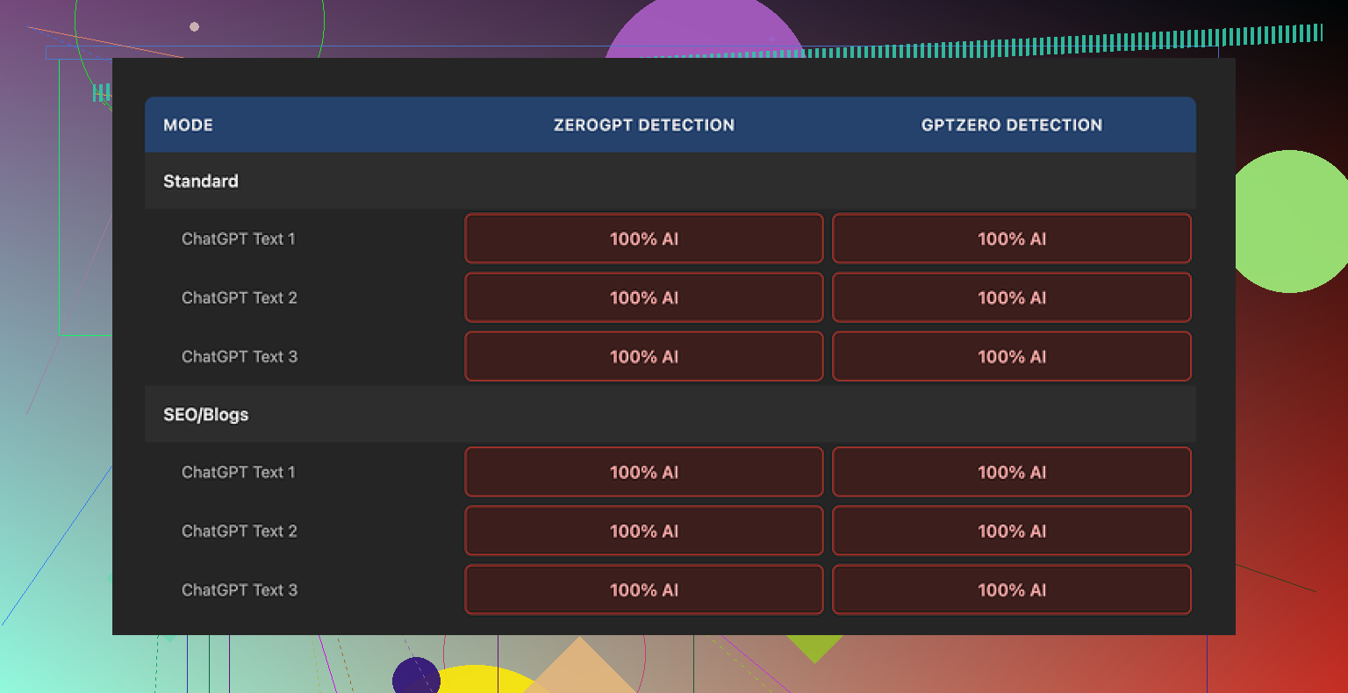Image resolution: width=1348 pixels, height=693 pixels.
Task: Click GPTZero result for SEO/Blogs ChatGPT Text 1
Action: 1011,472
